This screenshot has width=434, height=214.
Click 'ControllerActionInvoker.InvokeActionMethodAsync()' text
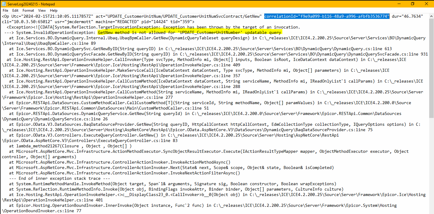tap(172, 162)
